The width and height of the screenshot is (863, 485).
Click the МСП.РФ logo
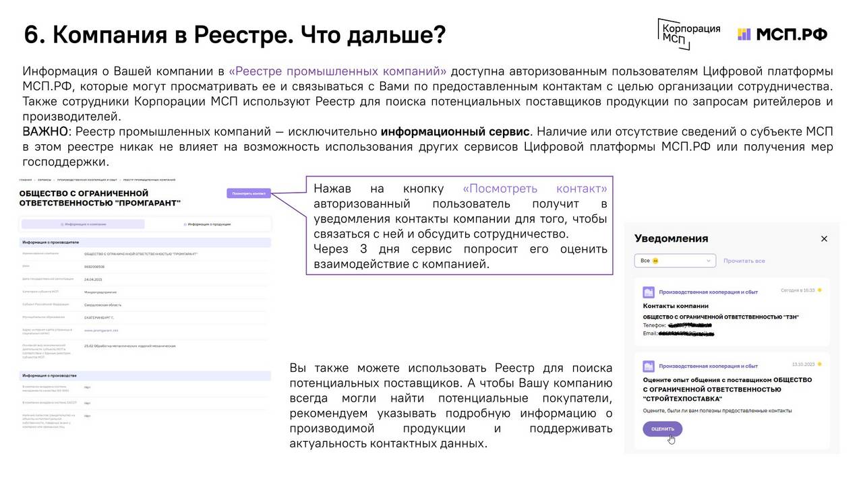click(782, 34)
